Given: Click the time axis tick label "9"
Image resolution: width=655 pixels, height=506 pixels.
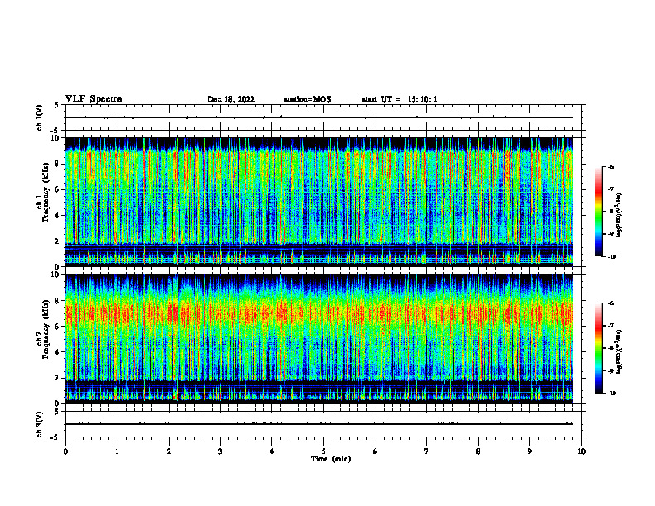Looking at the screenshot, I should point(529,451).
